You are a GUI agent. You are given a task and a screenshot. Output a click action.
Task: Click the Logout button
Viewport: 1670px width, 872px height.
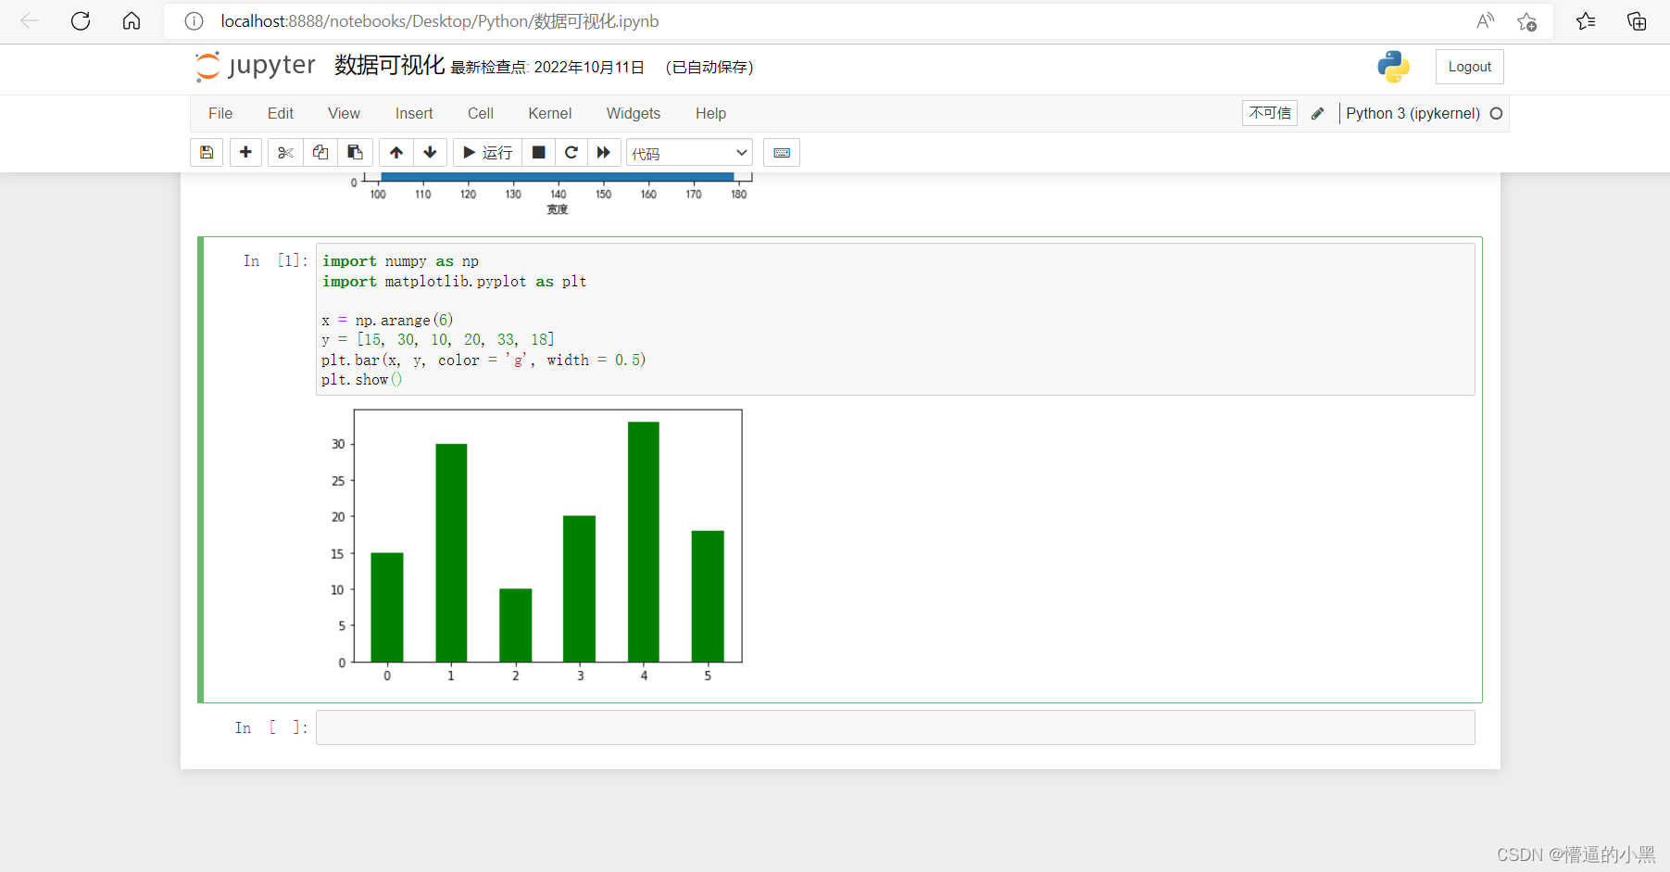click(1469, 67)
